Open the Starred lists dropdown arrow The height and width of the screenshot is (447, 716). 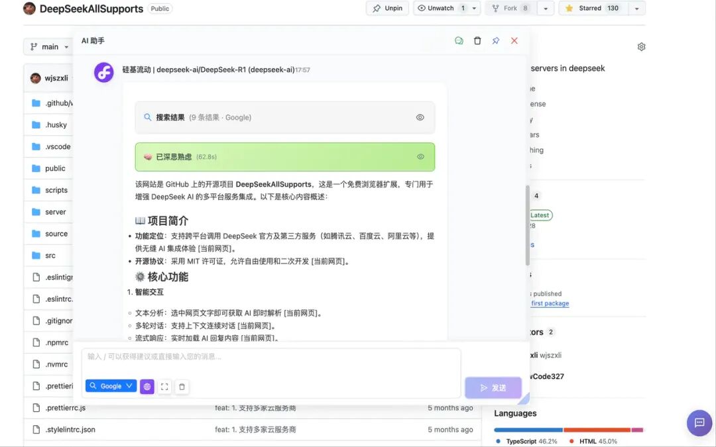coord(637,8)
